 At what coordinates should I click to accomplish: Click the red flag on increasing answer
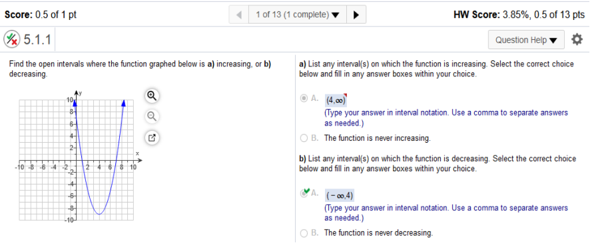[x=345, y=96]
